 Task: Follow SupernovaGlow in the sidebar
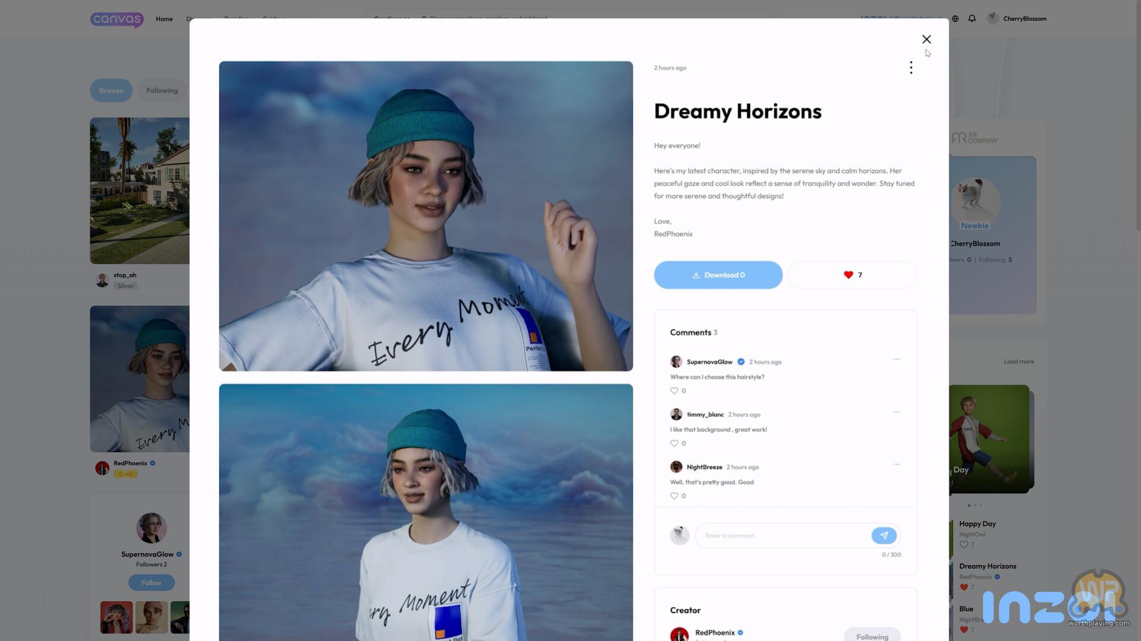coord(151,582)
